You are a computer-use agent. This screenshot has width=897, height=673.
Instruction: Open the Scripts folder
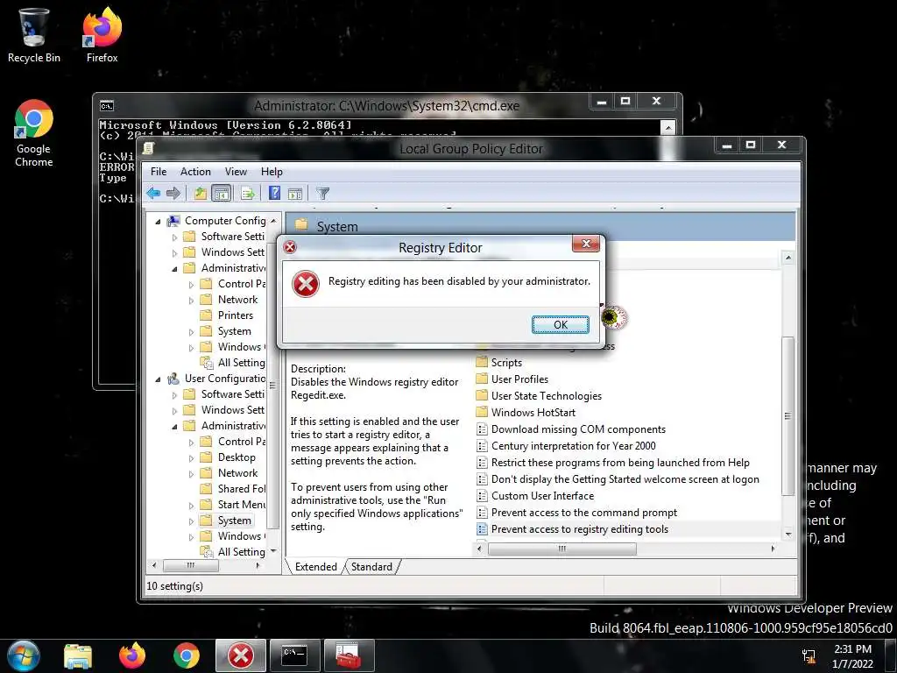pos(506,363)
